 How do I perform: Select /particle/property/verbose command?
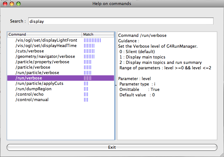42,62
